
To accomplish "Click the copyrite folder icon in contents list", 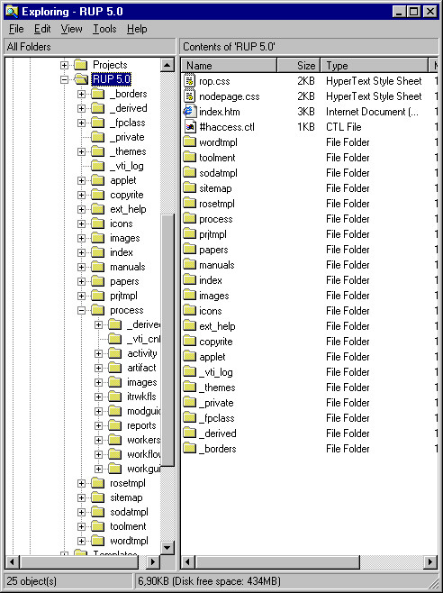I will (x=190, y=341).
